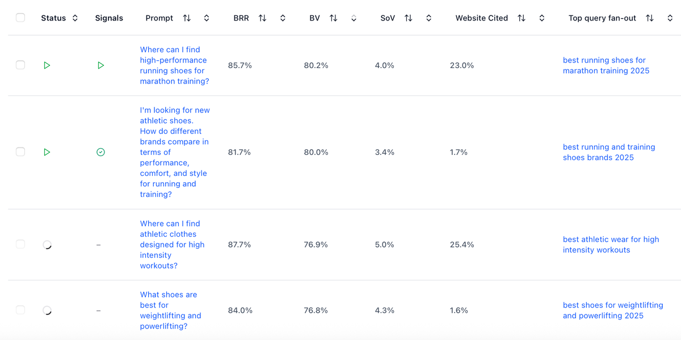Click the BRR sort arrows icon
681x340 pixels.
coord(262,18)
